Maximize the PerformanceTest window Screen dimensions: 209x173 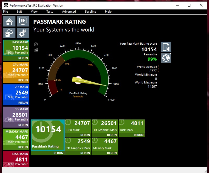(x=189, y=5)
